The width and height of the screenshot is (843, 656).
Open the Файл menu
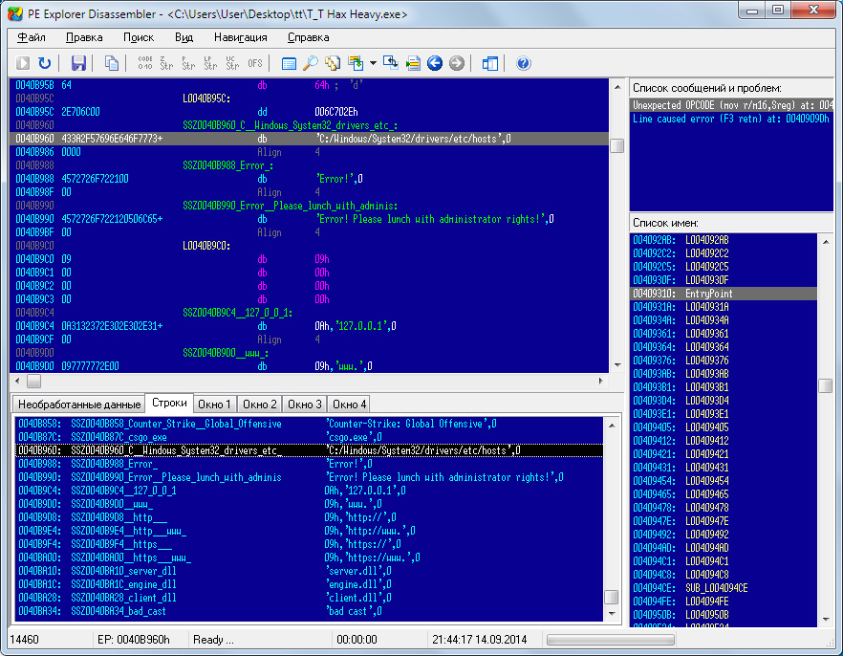tap(32, 37)
